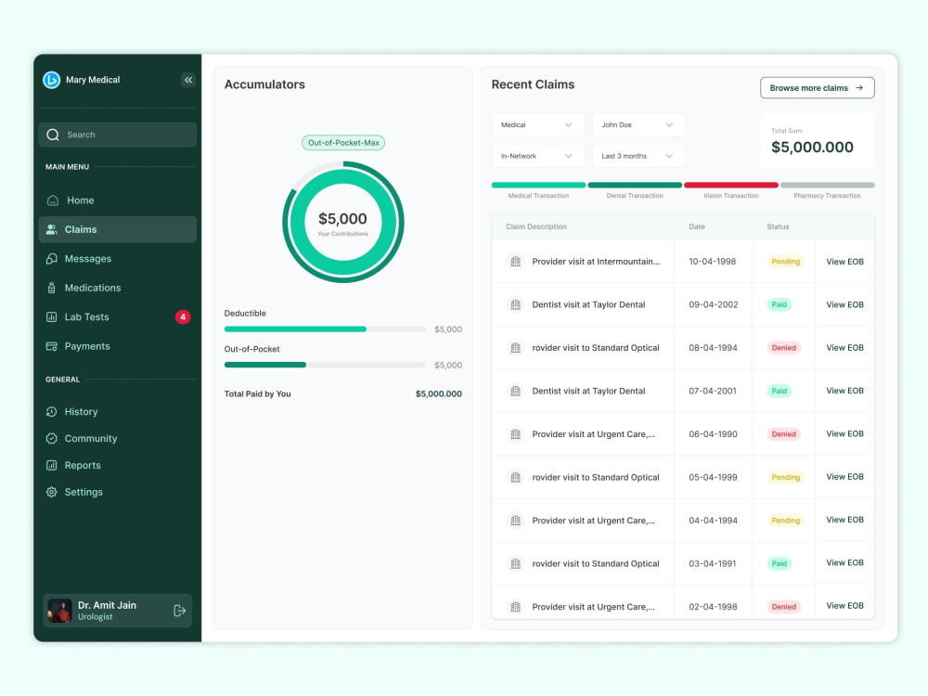Image resolution: width=928 pixels, height=696 pixels.
Task: Click building icon for 02-04-1998 claim
Action: [515, 607]
